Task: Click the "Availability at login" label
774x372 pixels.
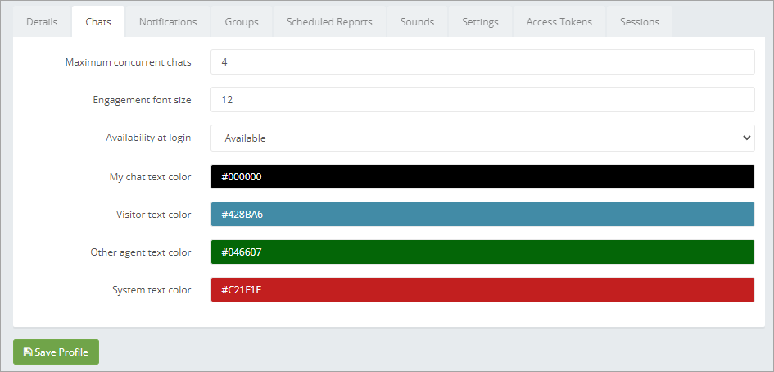Action: click(148, 138)
